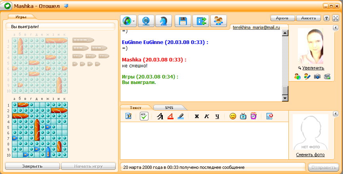
Task: Clear the message with the delete icon
Action: click(x=269, y=116)
